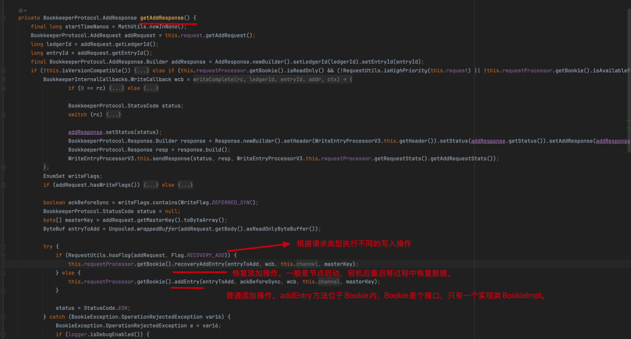
Task: Click underlined 'addResponse' before setStatus(status)
Action: (85, 132)
